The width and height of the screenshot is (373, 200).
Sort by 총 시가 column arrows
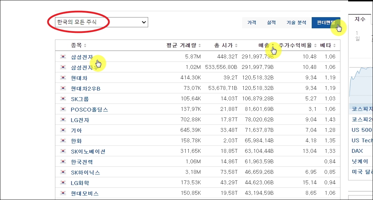click(x=236, y=45)
